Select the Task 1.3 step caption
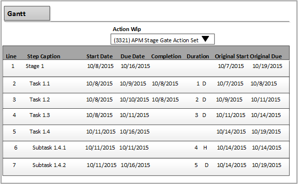298x184 pixels. [39, 115]
